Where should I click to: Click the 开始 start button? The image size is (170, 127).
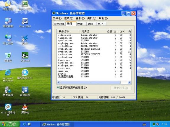[10, 124]
